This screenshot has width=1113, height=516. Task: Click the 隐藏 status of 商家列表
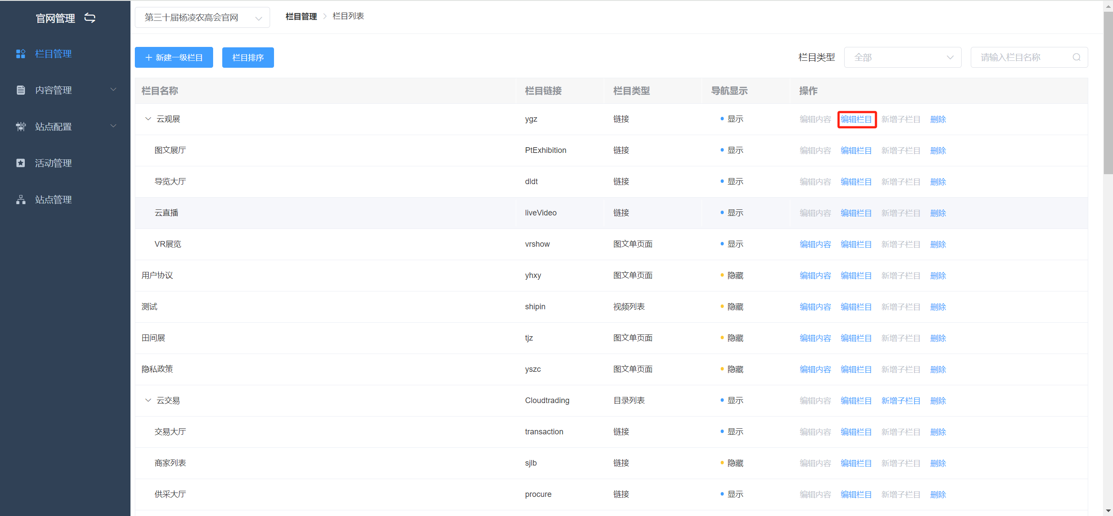point(732,463)
